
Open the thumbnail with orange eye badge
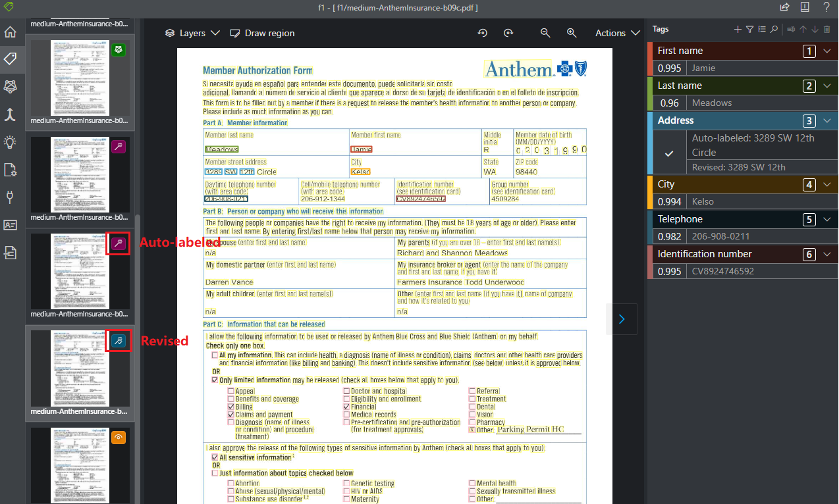(x=82, y=465)
